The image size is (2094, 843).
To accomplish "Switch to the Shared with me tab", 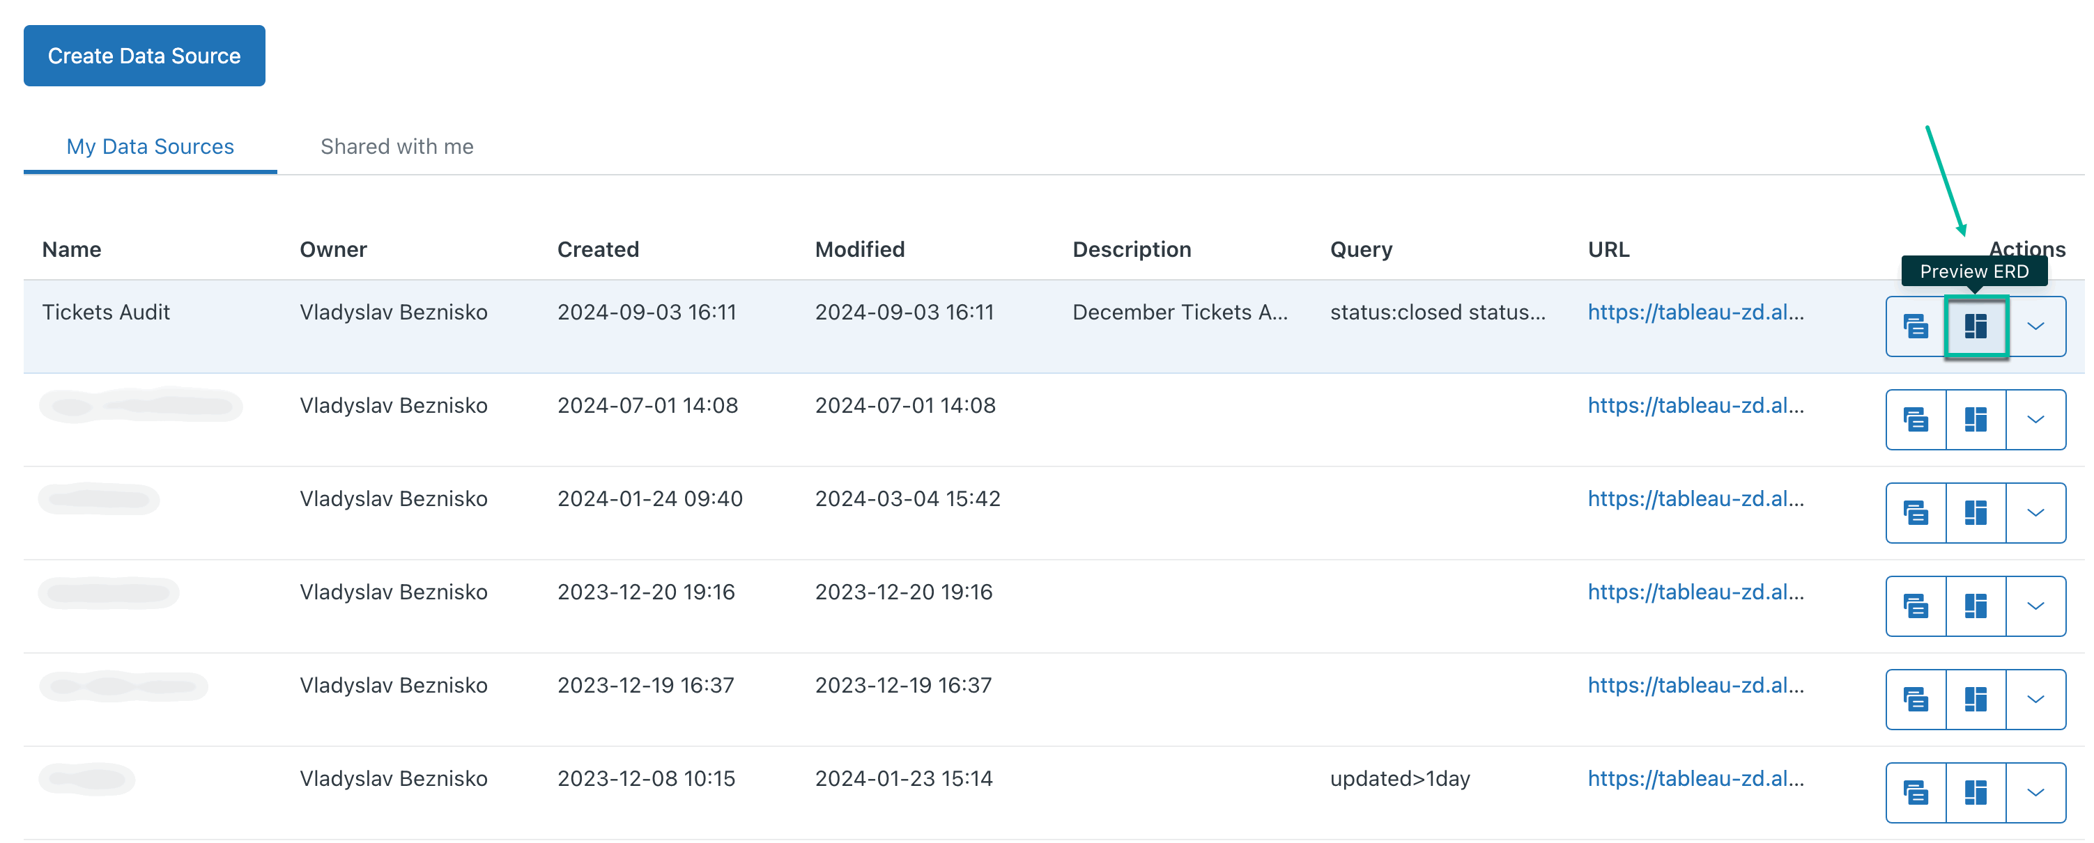I will 397,146.
